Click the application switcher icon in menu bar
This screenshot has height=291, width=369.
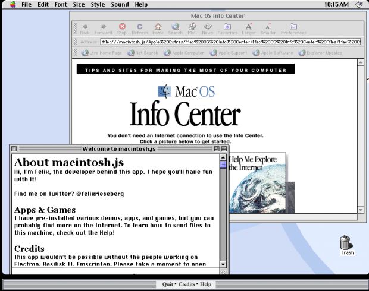(359, 4)
